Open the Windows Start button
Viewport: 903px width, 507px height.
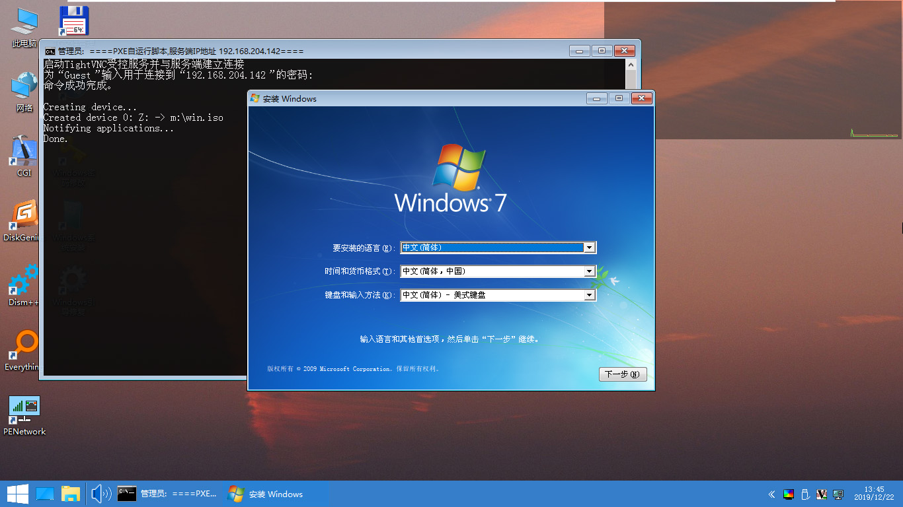click(17, 494)
